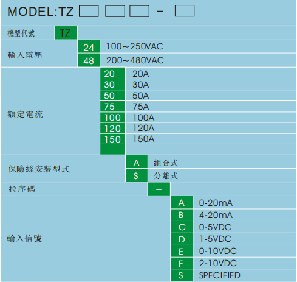297x282 pixels.
Task: Click the MODEL:TZ heading text
Action: pyautogui.click(x=41, y=12)
